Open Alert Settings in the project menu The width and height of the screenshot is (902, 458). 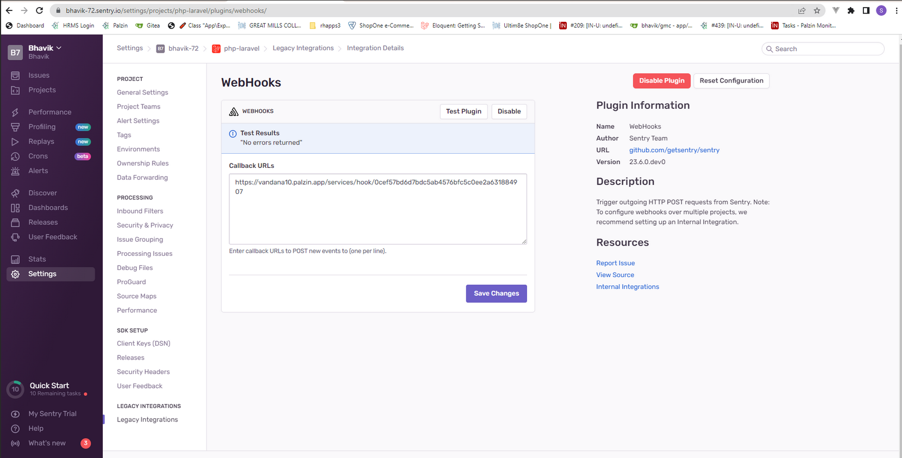click(138, 121)
